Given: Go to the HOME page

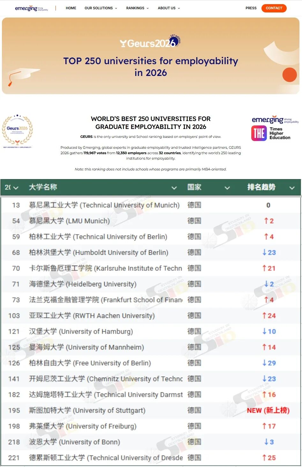Looking at the screenshot, I should (x=71, y=8).
